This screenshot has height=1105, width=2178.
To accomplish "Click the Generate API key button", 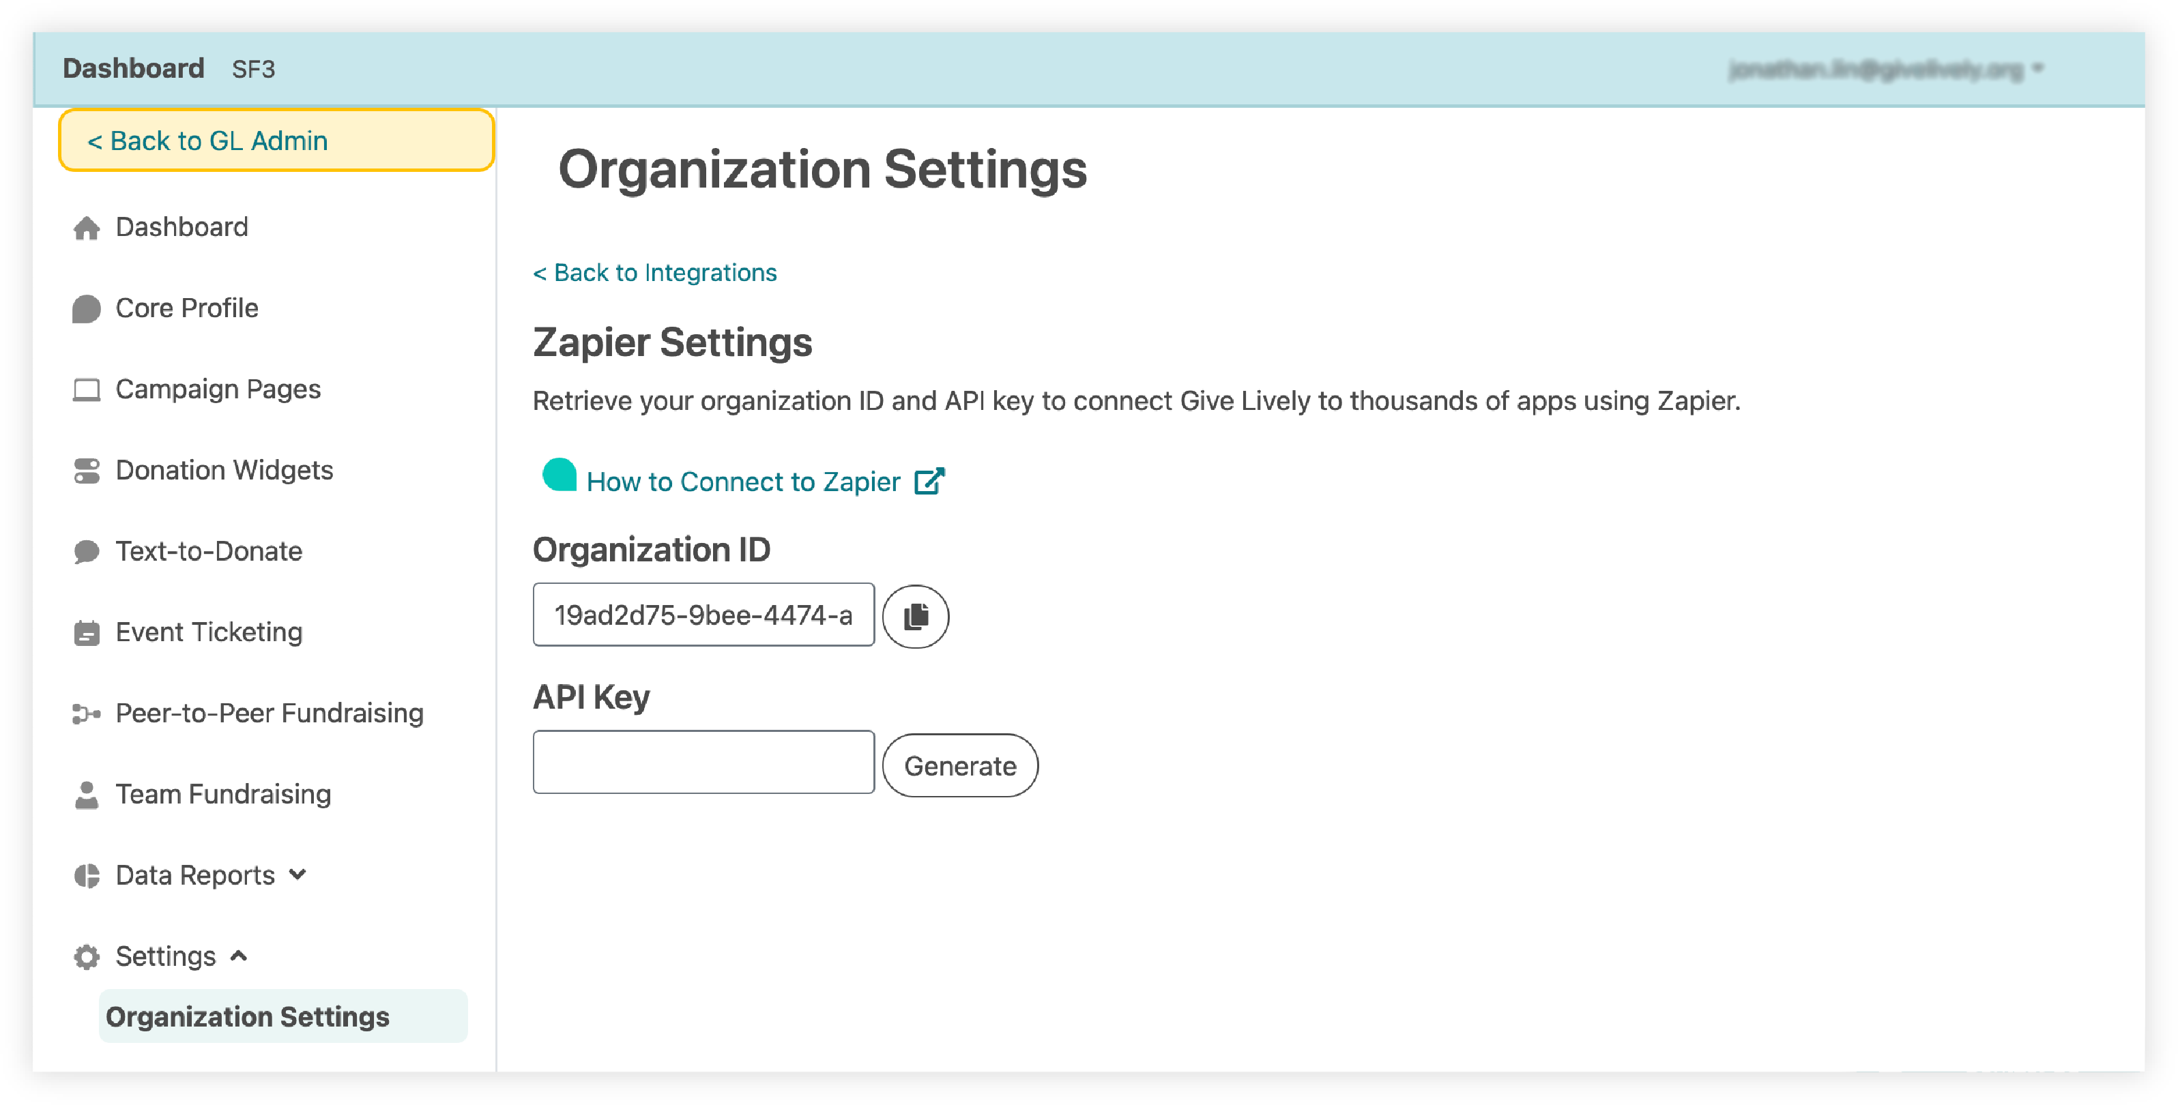I will 959,765.
